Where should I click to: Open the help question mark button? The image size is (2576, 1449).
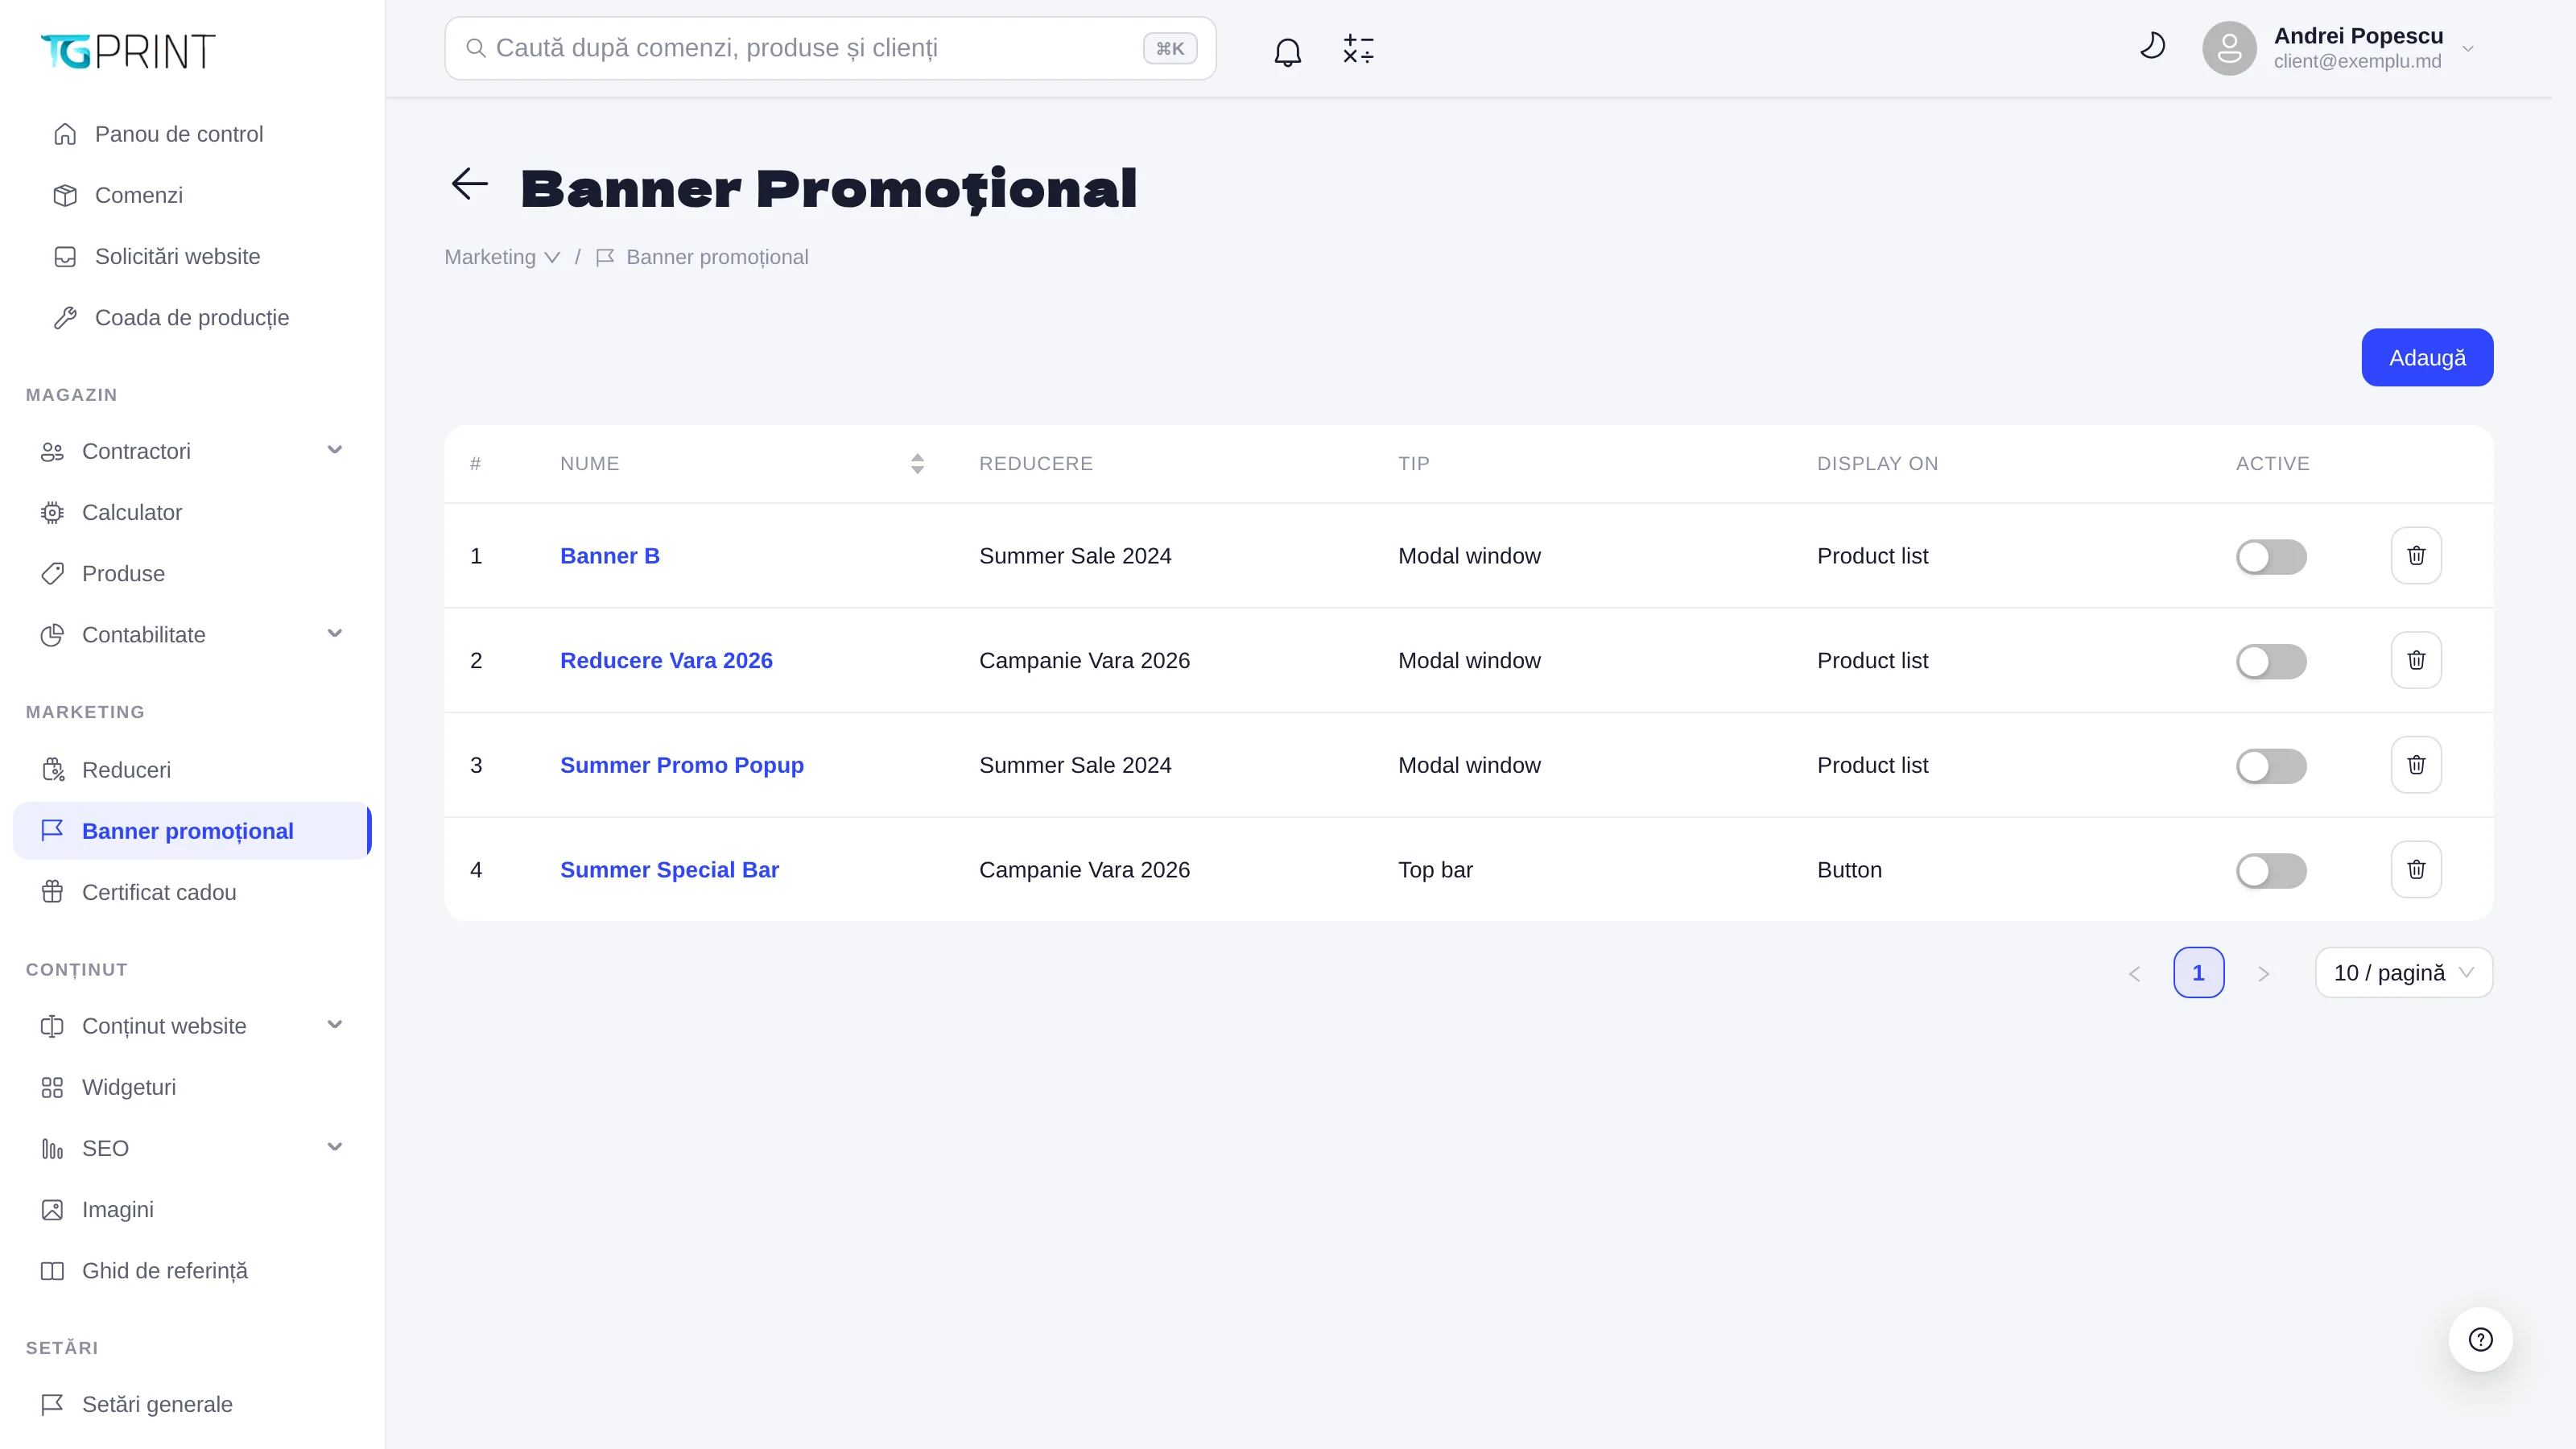click(2480, 1340)
